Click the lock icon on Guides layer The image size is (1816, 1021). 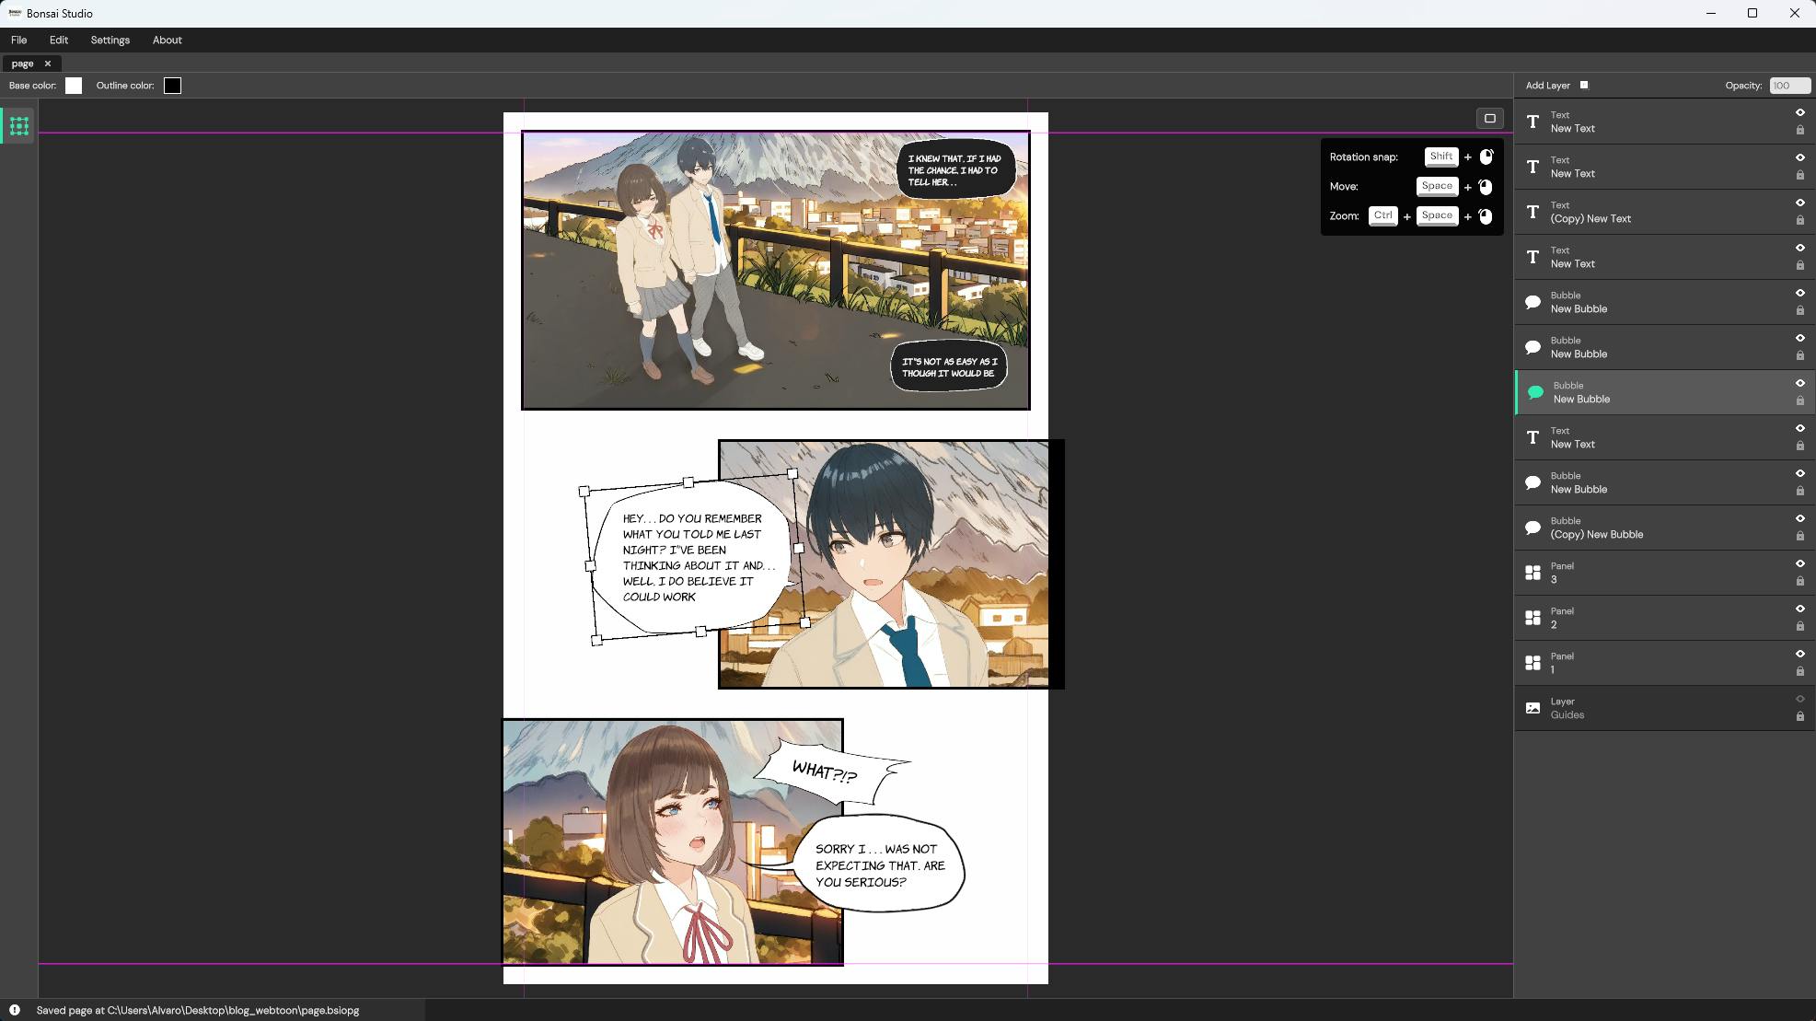[x=1800, y=716]
